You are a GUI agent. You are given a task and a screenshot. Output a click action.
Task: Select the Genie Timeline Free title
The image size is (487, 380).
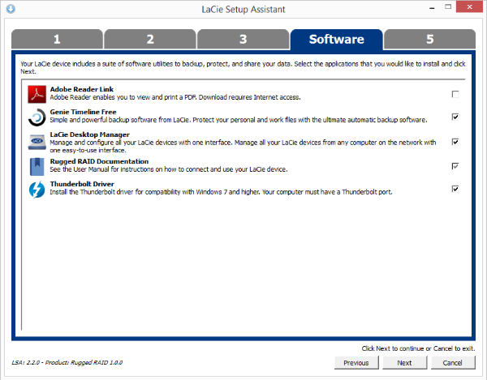84,112
